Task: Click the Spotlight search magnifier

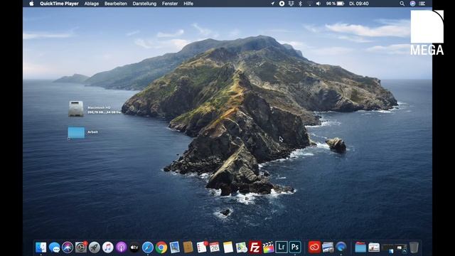Action: (x=402, y=4)
